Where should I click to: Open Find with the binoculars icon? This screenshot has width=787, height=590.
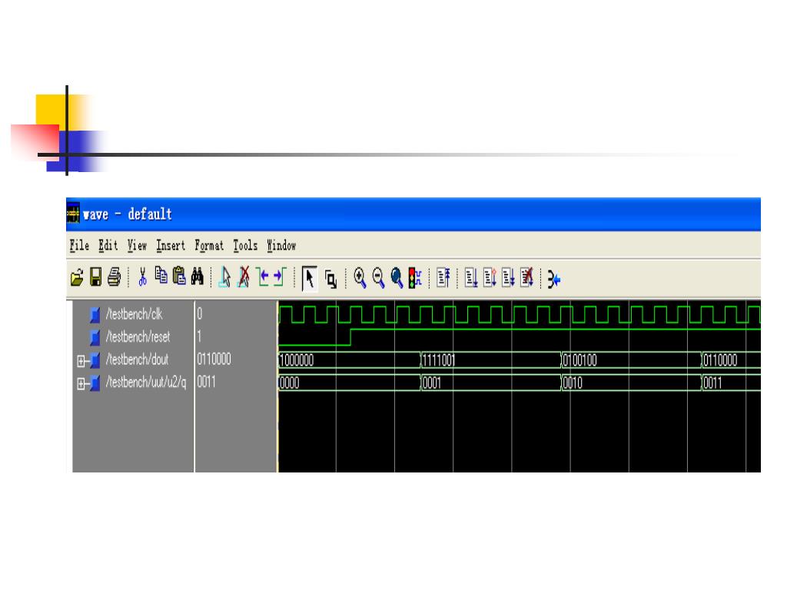(198, 276)
